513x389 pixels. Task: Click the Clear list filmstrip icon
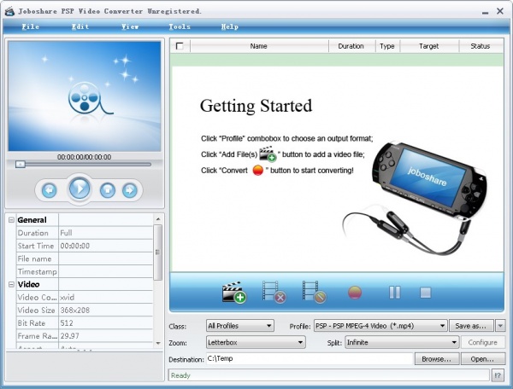(314, 292)
